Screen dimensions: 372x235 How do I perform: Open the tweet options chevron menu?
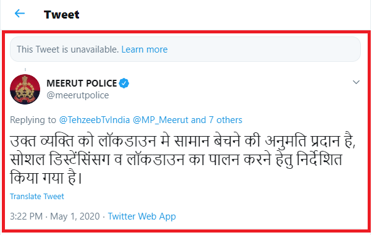(356, 82)
